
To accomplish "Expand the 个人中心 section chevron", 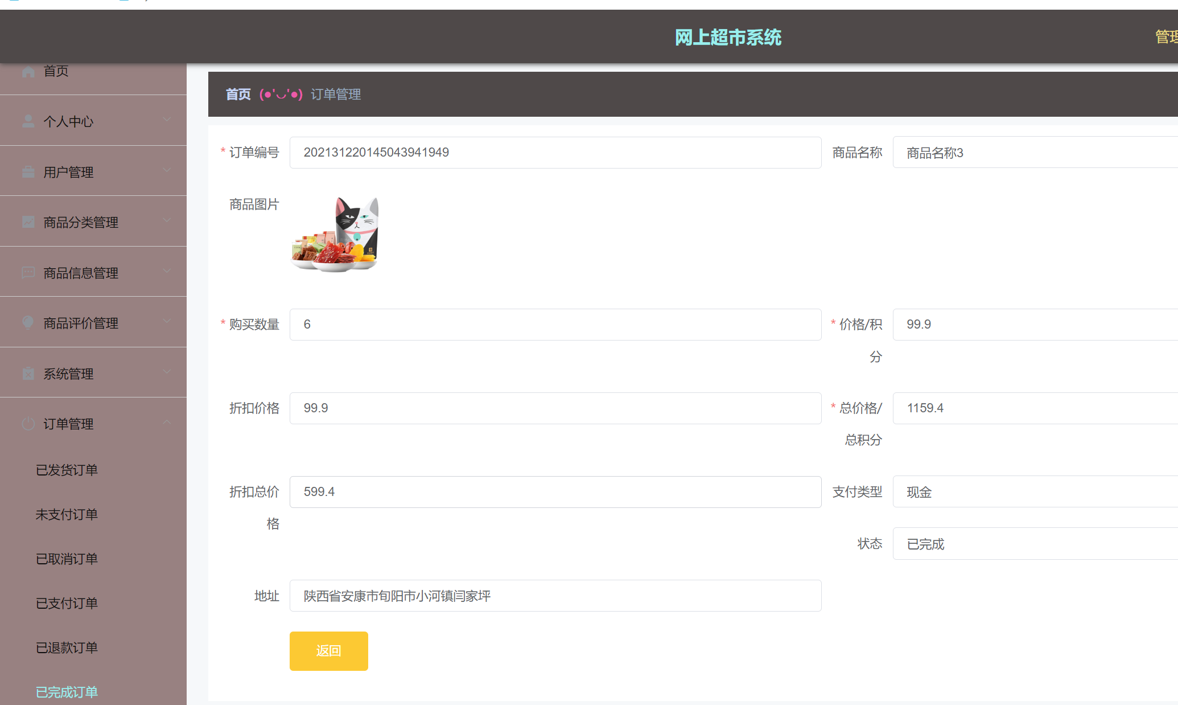I will [x=167, y=120].
